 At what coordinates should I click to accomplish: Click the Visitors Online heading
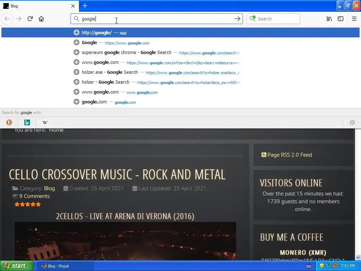point(291,183)
